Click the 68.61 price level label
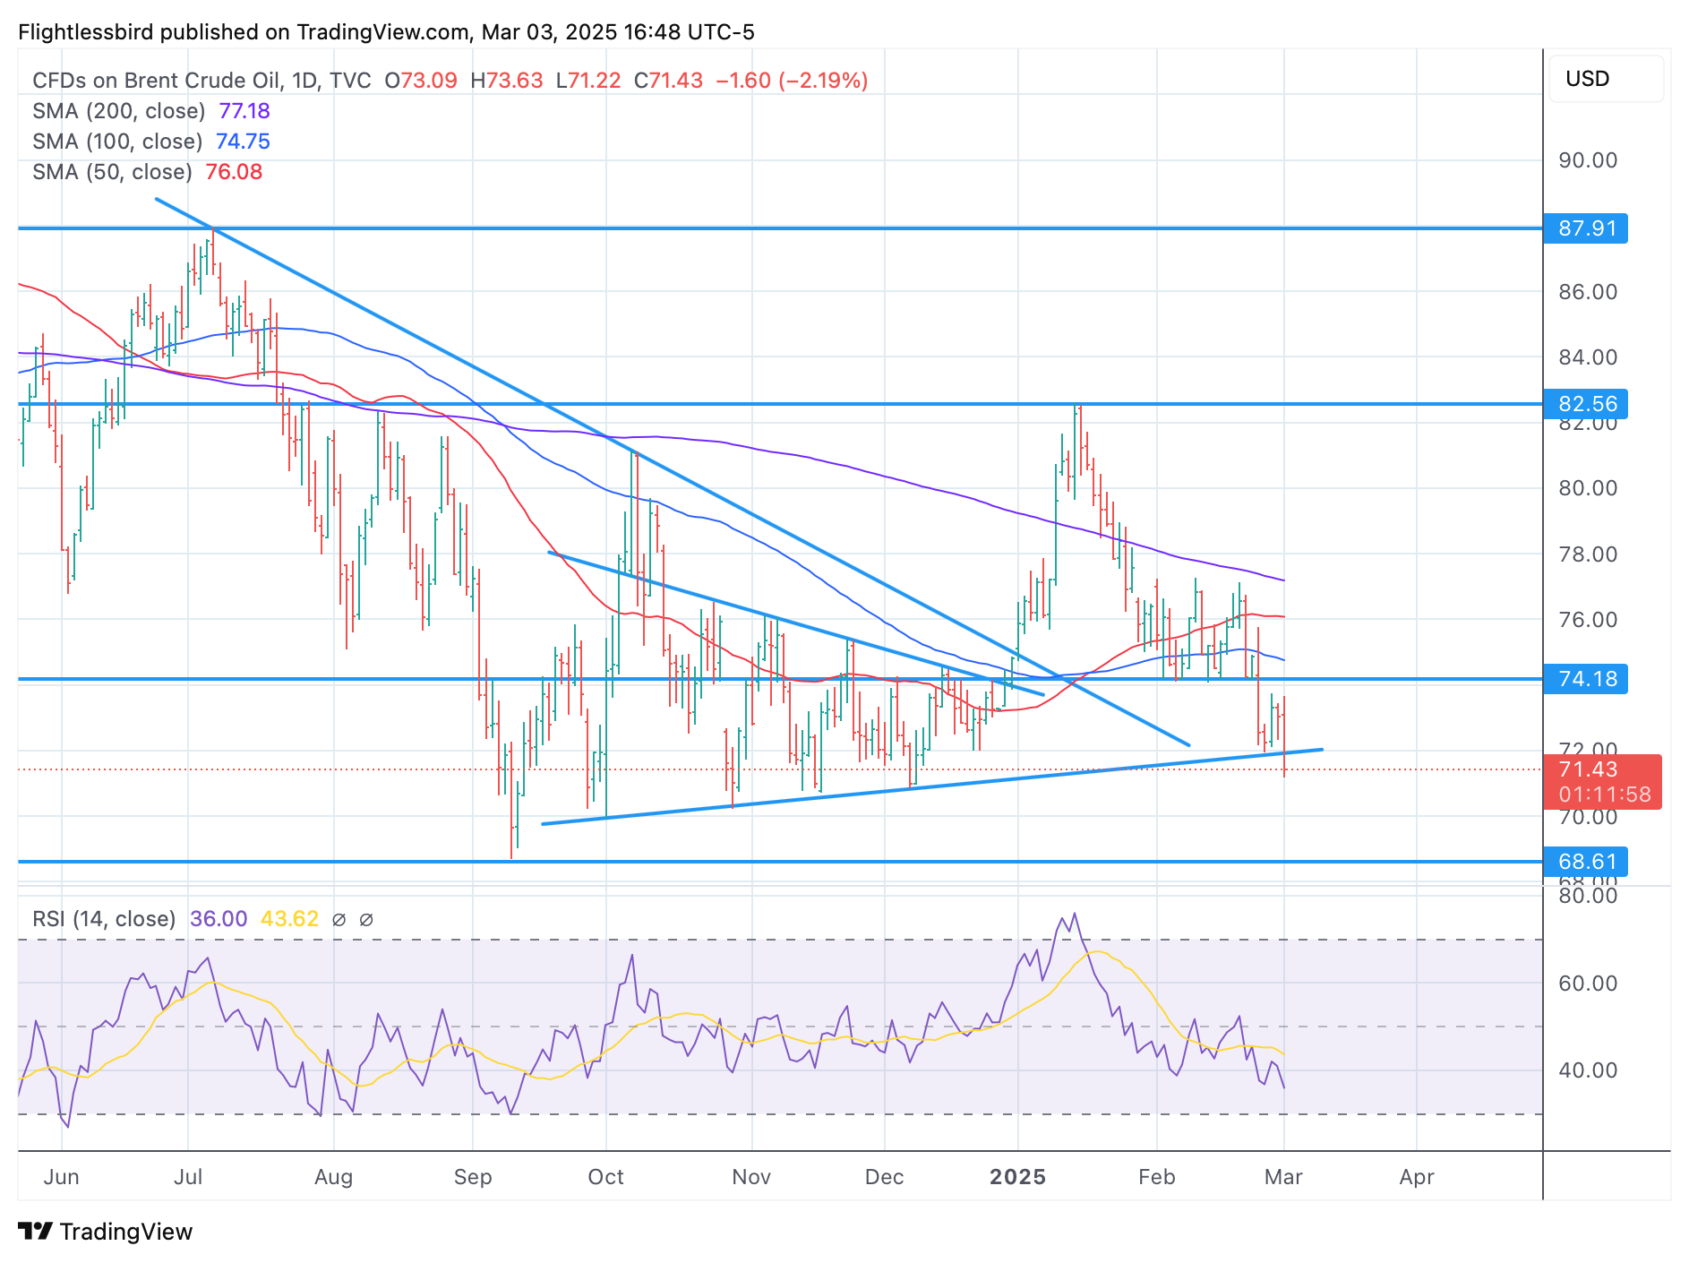 (x=1586, y=862)
